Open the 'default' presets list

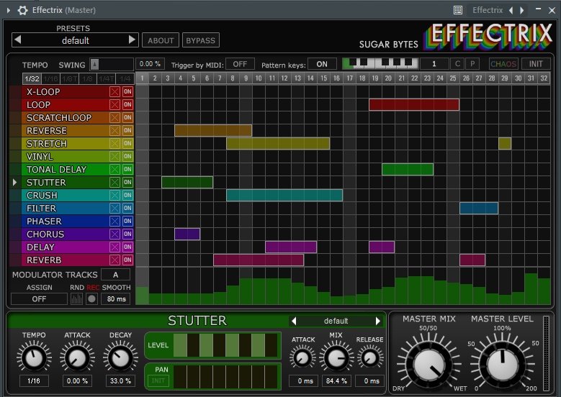point(75,40)
